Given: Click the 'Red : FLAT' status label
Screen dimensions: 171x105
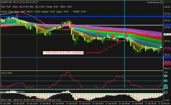Looking at the screenshot, I should coord(6,7).
